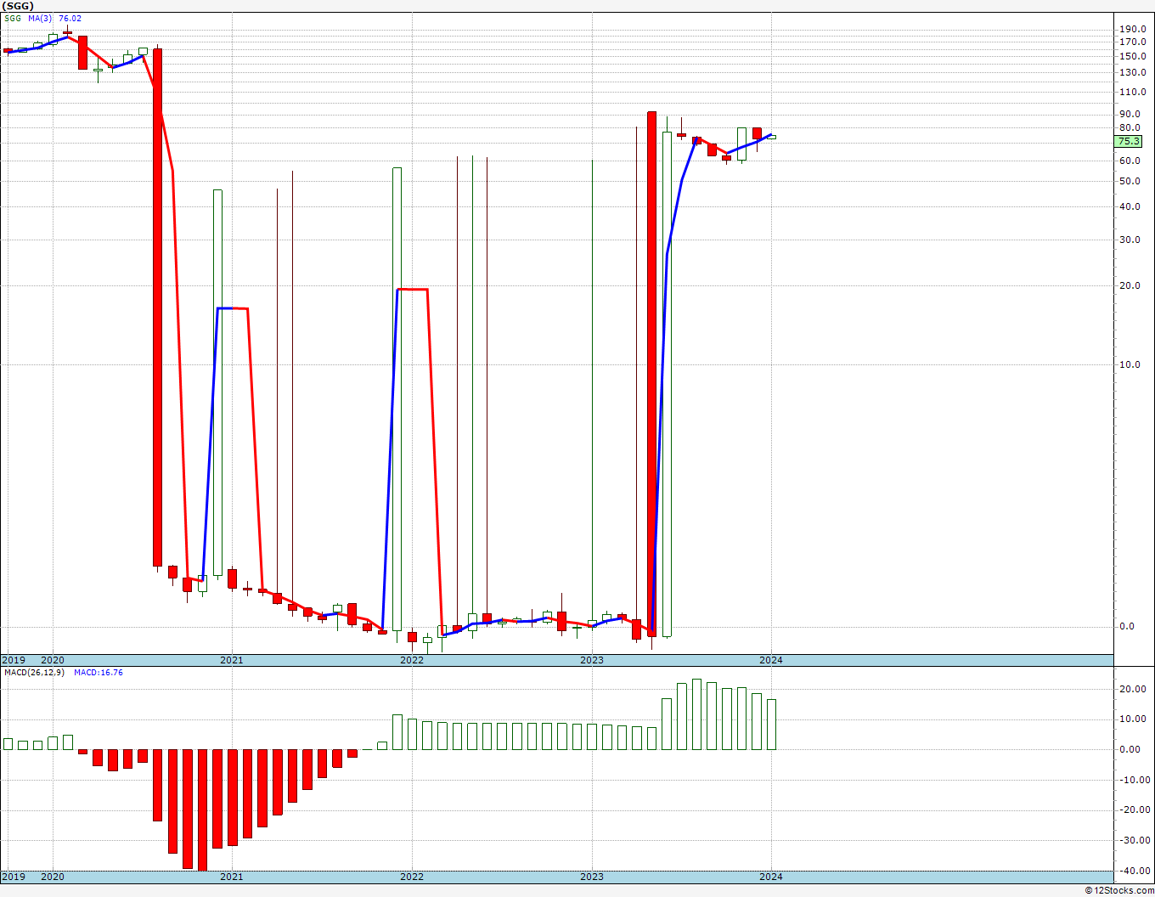The height and width of the screenshot is (897, 1155).
Task: Click the 10.0 price axis label
Action: [1130, 364]
